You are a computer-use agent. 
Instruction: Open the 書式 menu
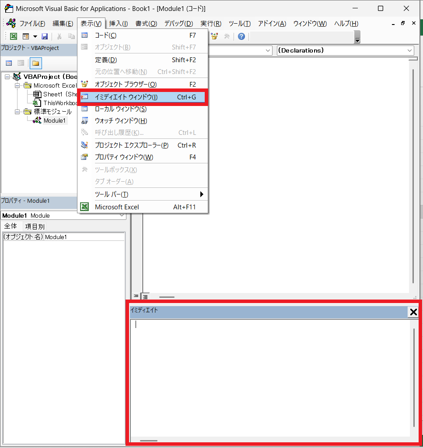pyautogui.click(x=146, y=23)
